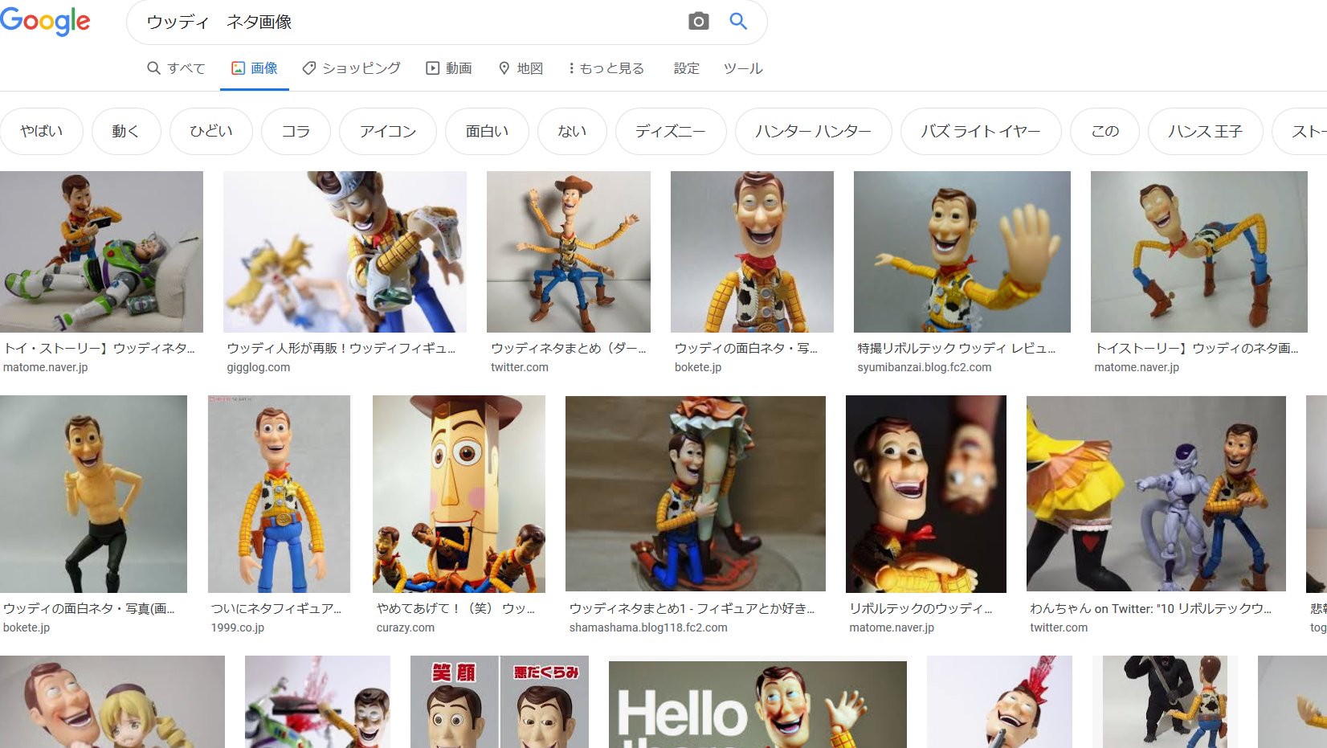Click the curazy.com source text
The width and height of the screenshot is (1327, 748).
(x=406, y=627)
